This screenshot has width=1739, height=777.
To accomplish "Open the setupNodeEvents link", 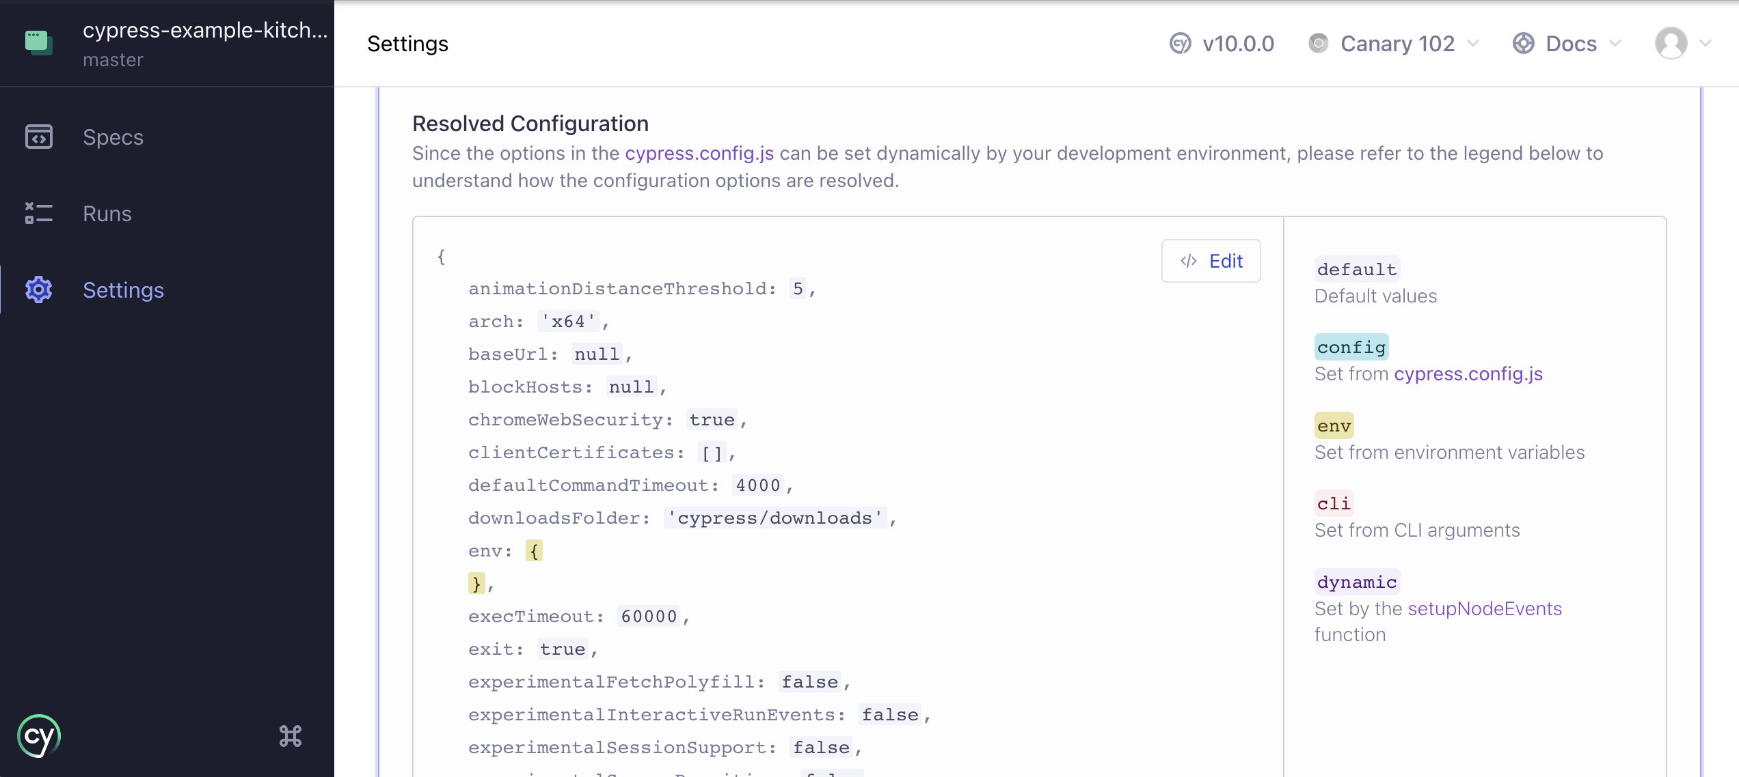I will tap(1485, 608).
